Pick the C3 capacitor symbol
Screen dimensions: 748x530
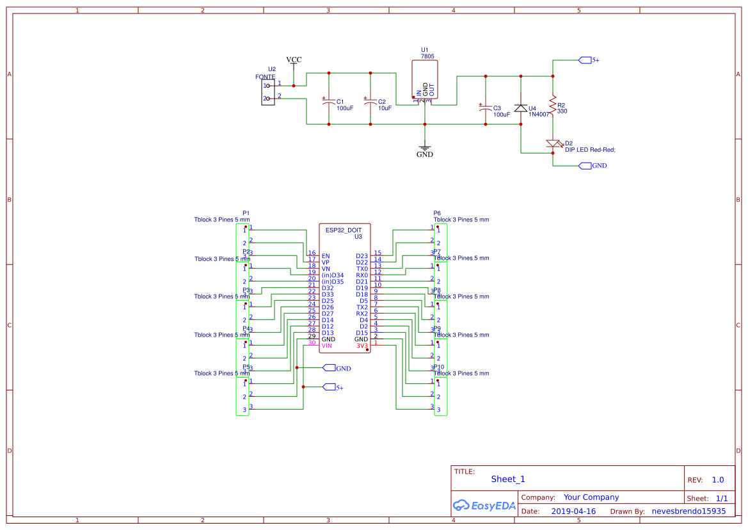(486, 108)
